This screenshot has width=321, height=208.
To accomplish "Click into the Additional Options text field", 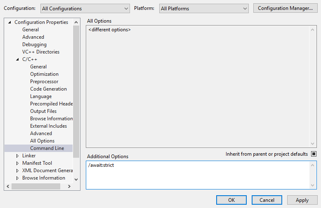I will click(198, 175).
